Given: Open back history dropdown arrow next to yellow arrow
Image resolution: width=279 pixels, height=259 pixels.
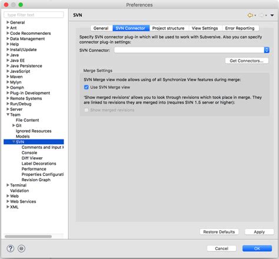Looking at the screenshot, I should coord(255,15).
